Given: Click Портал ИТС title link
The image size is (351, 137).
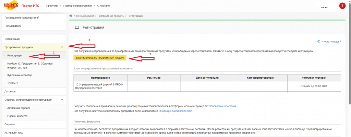Looking at the screenshot, I should (30, 6).
